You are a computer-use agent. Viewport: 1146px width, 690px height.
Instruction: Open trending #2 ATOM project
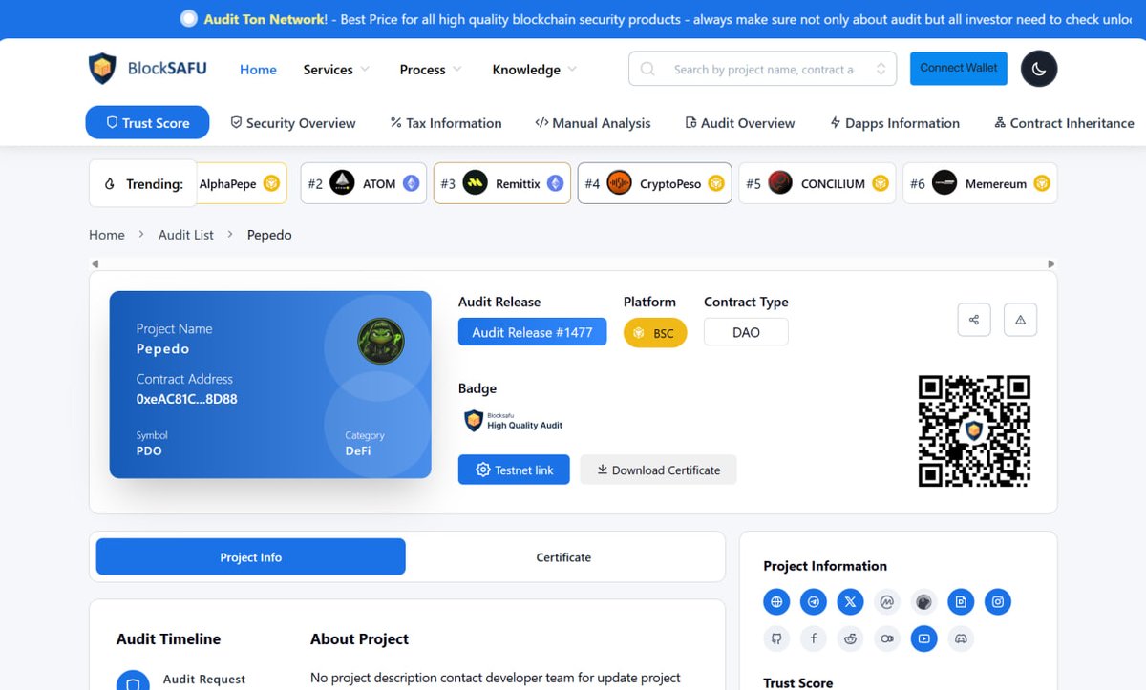[363, 183]
